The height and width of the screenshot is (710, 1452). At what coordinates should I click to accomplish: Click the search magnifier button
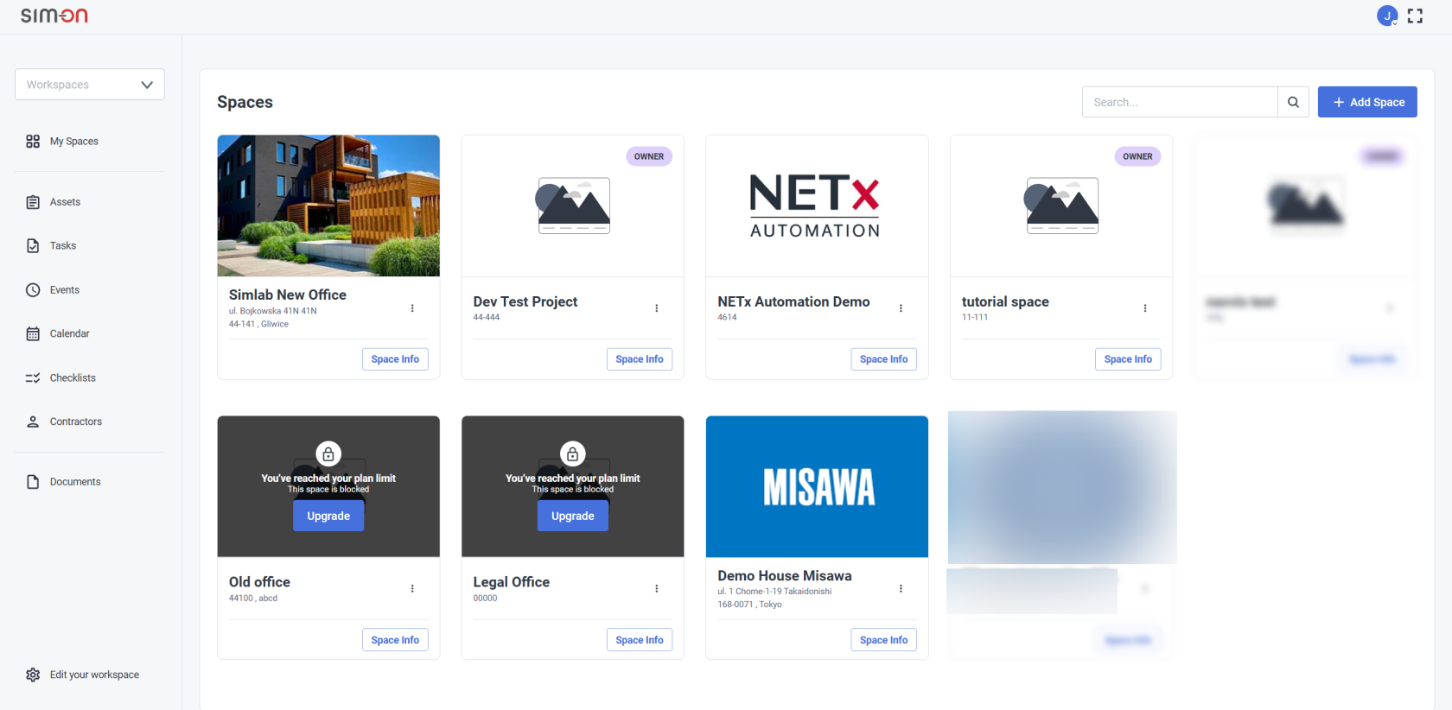tap(1293, 102)
